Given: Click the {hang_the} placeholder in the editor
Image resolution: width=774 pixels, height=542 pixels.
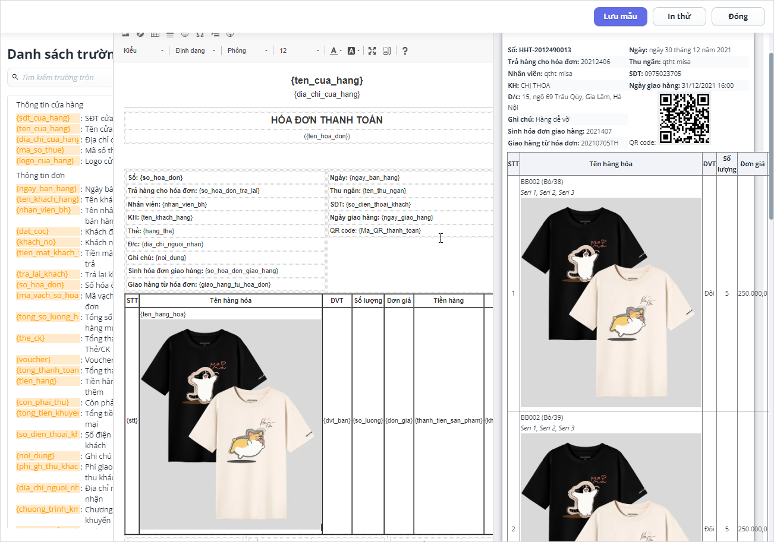Looking at the screenshot, I should click(x=159, y=231).
